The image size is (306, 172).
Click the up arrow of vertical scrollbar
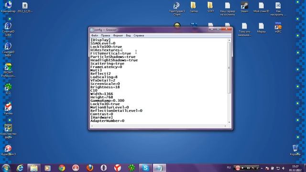[x=229, y=40]
